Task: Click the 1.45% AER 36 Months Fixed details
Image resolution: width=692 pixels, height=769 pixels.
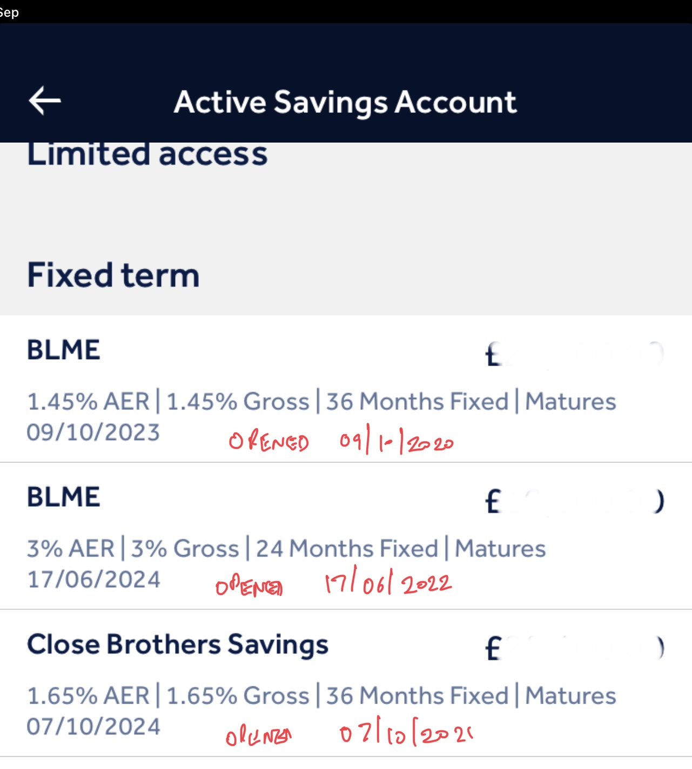Action: click(x=321, y=402)
